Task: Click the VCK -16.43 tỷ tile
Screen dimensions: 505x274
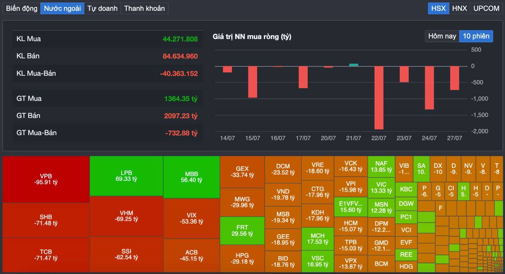Action: tap(351, 166)
